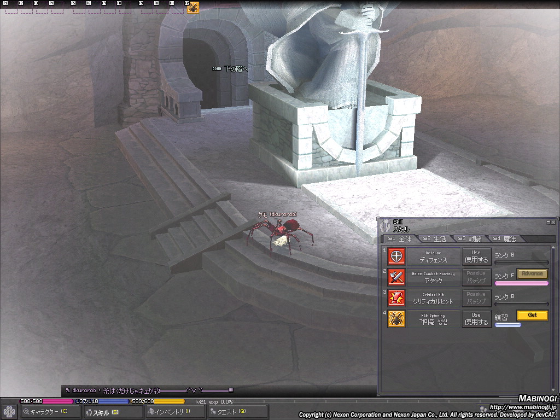The image size is (560, 420).
Task: Select the empty F5 hotkey slot
Action: [79, 8]
